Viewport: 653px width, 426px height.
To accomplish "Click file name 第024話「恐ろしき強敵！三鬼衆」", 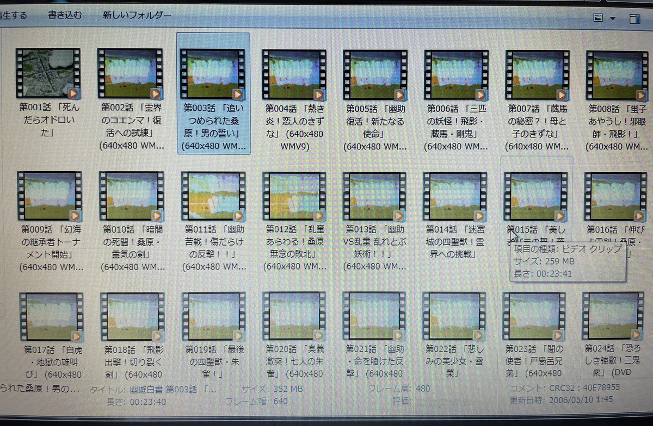I will click(x=614, y=360).
